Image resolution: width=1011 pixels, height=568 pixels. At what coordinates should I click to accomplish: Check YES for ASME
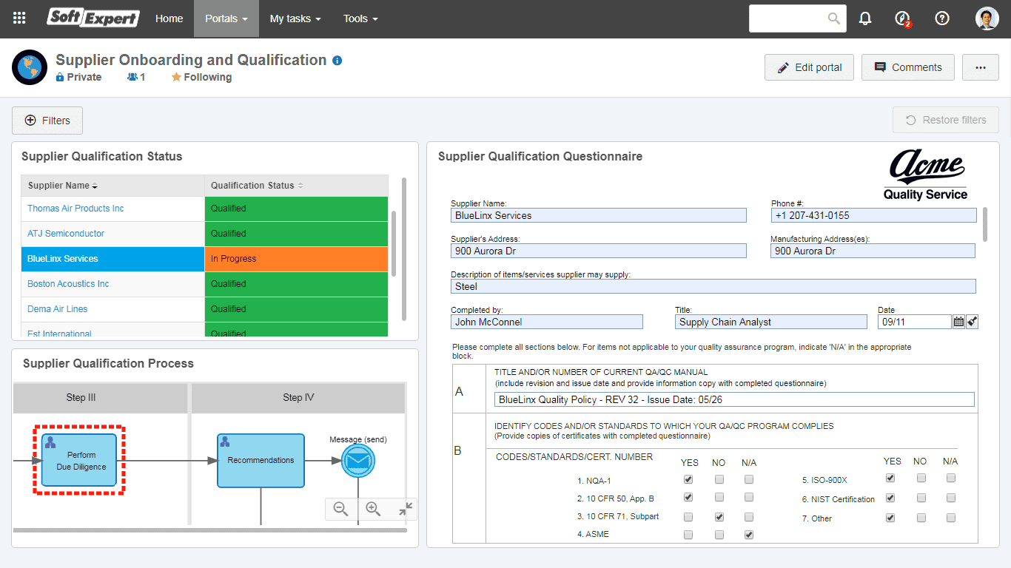click(689, 535)
